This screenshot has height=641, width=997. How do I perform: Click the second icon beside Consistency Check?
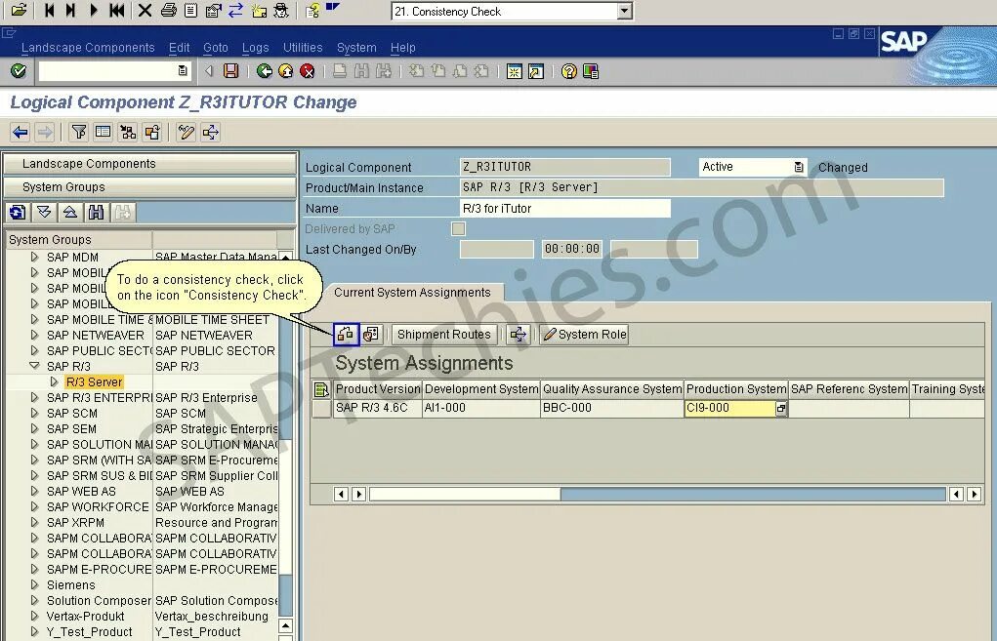coord(371,334)
